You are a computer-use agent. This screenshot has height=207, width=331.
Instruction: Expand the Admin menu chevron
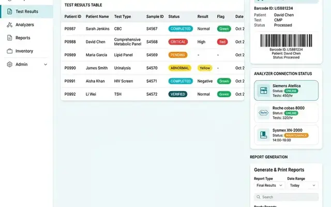46,64
